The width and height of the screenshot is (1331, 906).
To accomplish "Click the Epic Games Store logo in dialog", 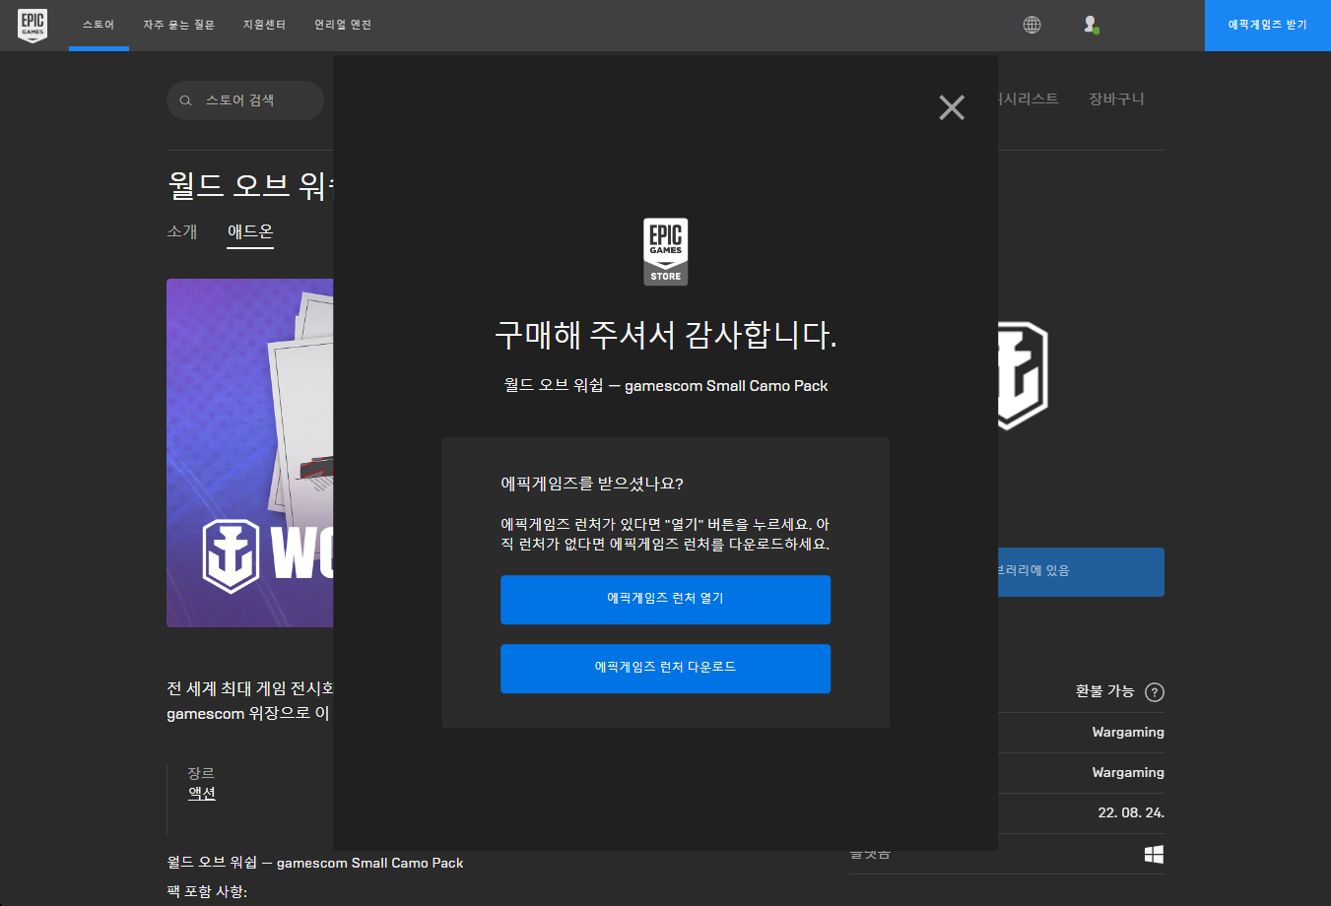I will tap(666, 252).
